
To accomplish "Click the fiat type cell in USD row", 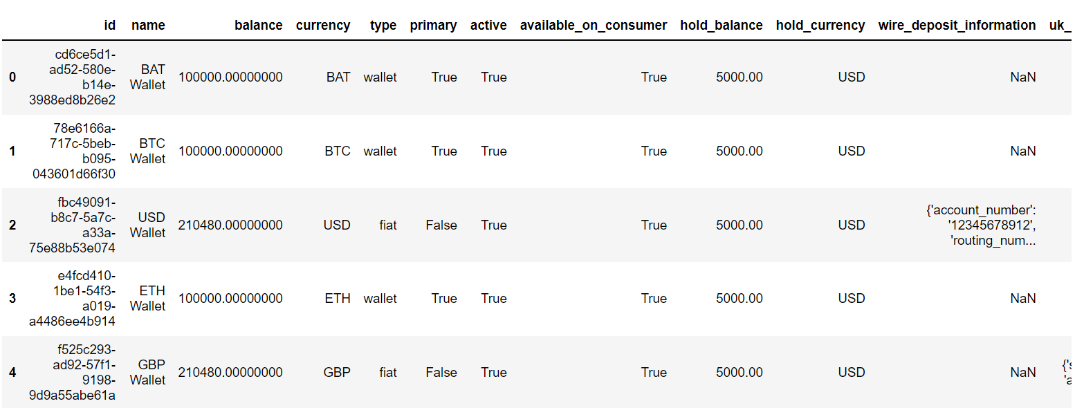I will click(388, 225).
